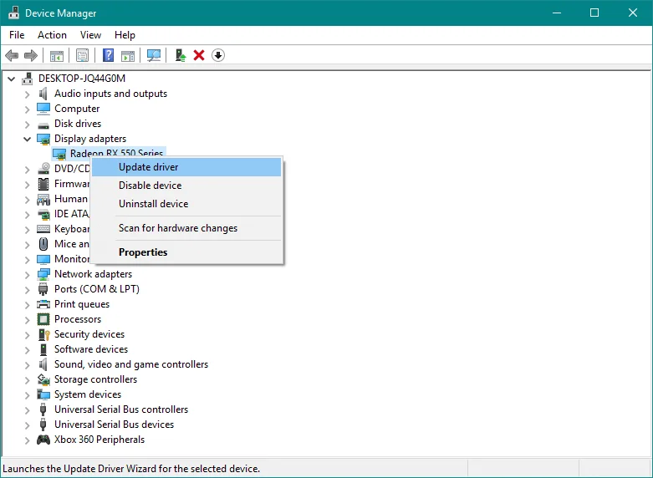Expand Audio inputs and outputs

coord(27,94)
